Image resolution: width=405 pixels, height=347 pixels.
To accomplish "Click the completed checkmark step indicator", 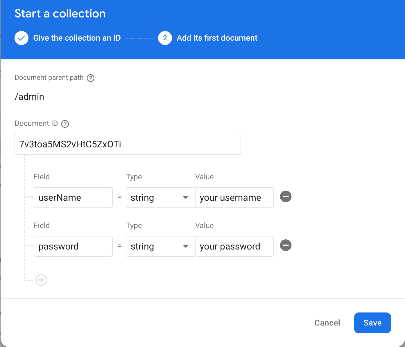I will (x=21, y=38).
